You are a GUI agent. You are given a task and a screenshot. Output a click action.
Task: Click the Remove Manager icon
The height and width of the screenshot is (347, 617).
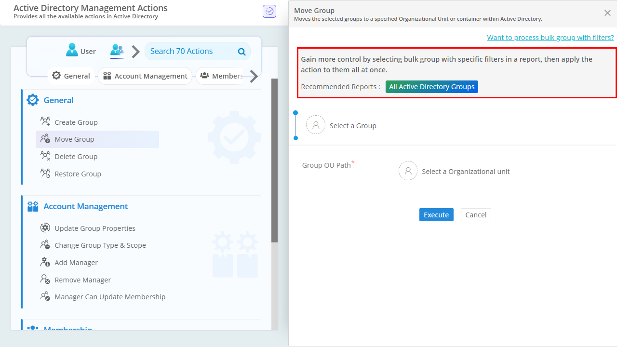pyautogui.click(x=45, y=280)
